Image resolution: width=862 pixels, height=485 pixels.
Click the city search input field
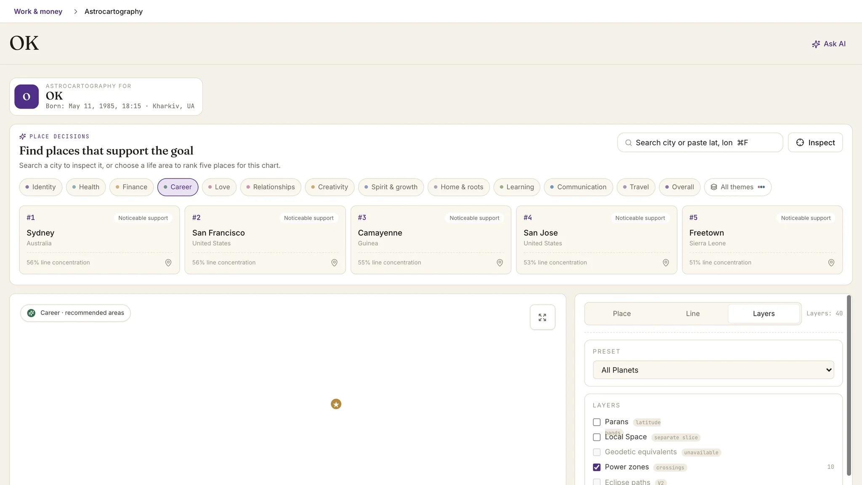click(x=700, y=143)
